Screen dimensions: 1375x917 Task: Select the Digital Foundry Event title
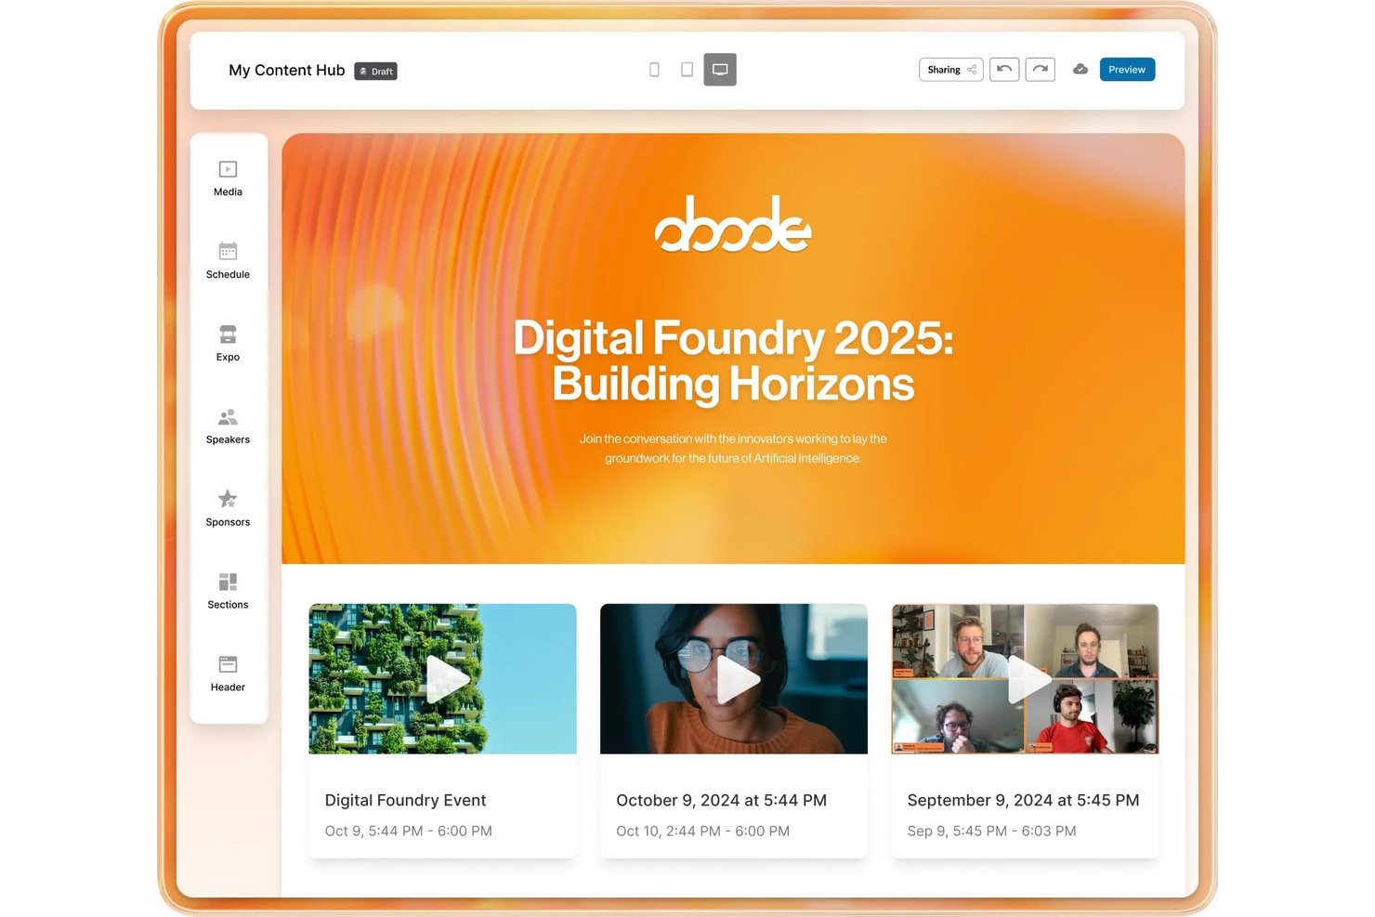405,800
